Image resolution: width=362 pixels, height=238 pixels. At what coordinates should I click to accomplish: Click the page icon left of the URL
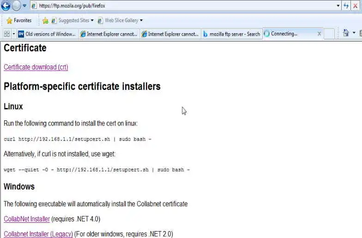[x=34, y=6]
